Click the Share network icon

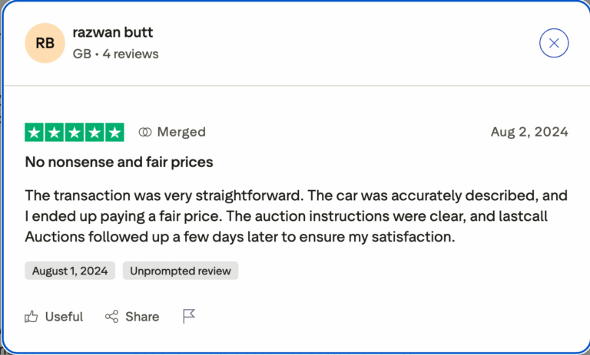pyautogui.click(x=112, y=317)
